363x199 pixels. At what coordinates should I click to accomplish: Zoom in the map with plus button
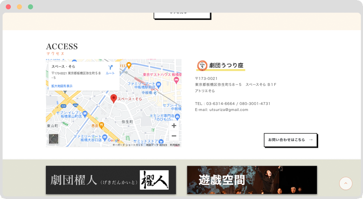174,126
